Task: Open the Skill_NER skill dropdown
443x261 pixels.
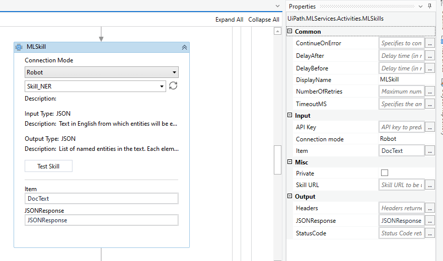Action: [95, 86]
